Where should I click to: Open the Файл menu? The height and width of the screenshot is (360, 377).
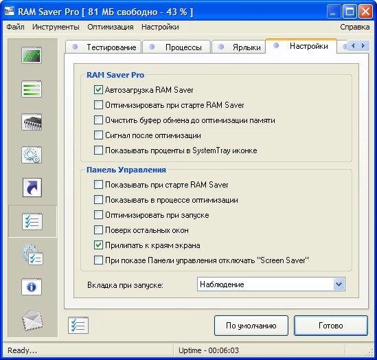pyautogui.click(x=15, y=27)
